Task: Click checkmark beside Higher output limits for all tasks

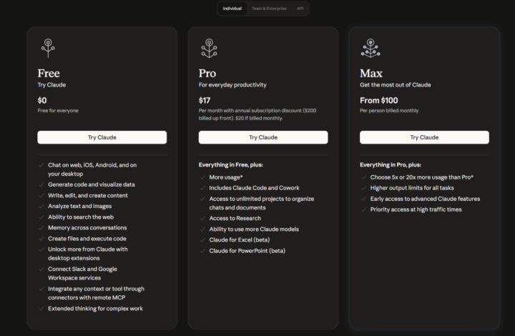Action: 363,188
